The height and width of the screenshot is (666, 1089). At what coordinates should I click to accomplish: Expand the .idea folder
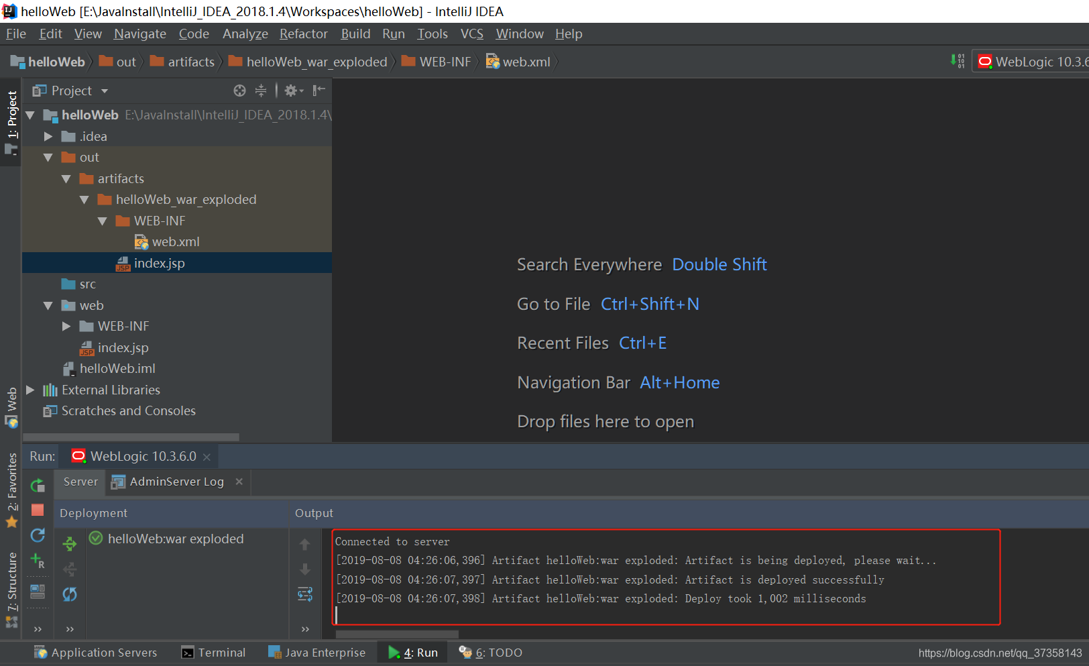(48, 136)
